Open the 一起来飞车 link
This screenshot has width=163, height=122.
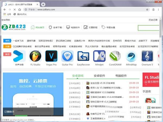point(18,41)
